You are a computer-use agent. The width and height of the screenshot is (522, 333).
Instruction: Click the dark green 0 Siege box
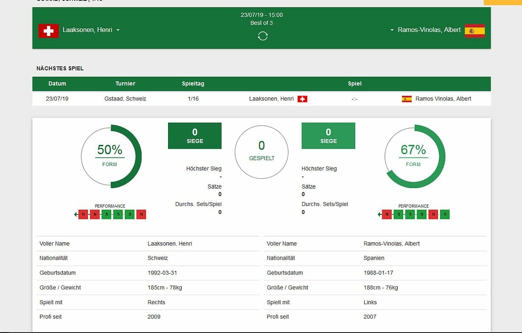coord(195,136)
